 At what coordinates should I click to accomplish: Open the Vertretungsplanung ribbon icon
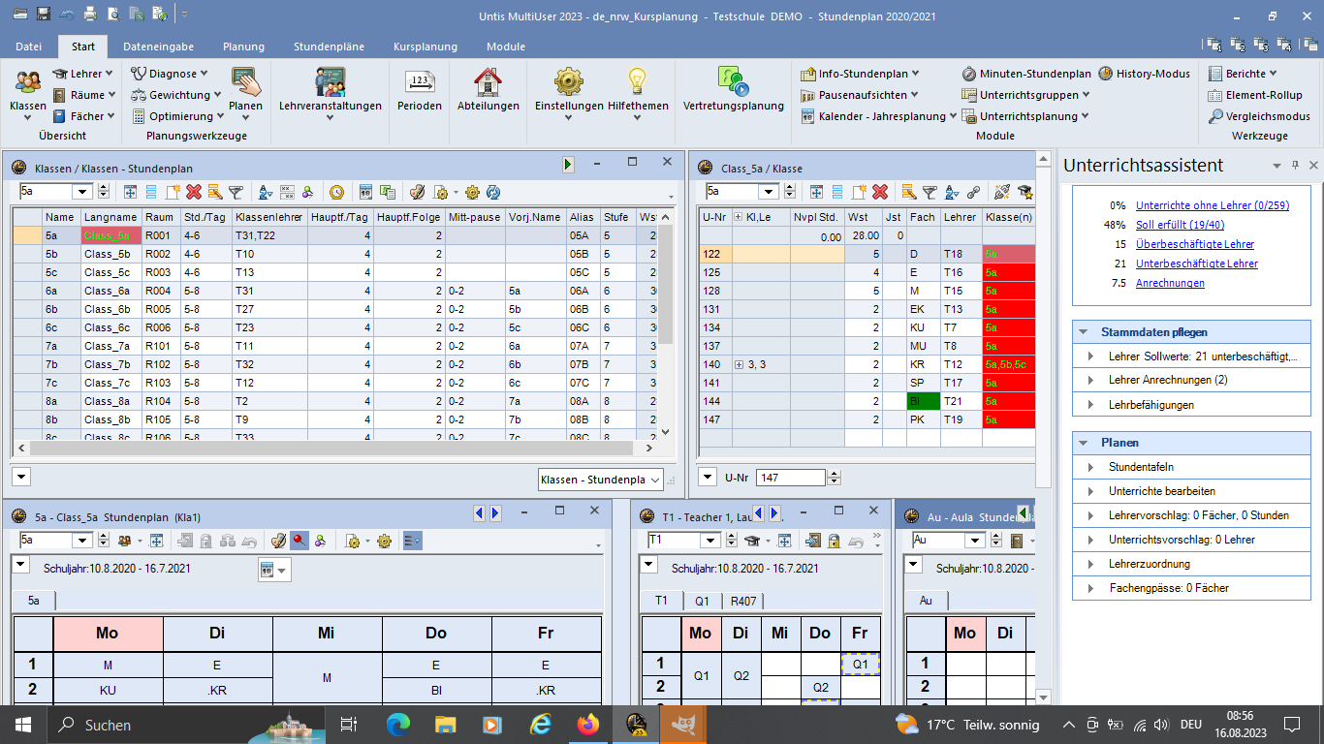(x=733, y=82)
